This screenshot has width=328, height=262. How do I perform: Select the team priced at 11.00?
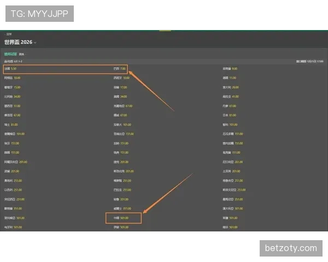click(x=229, y=78)
